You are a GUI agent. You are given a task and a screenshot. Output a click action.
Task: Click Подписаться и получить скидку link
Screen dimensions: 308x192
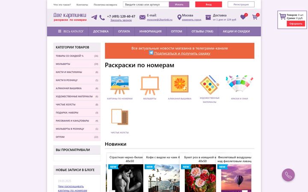[x=182, y=53]
